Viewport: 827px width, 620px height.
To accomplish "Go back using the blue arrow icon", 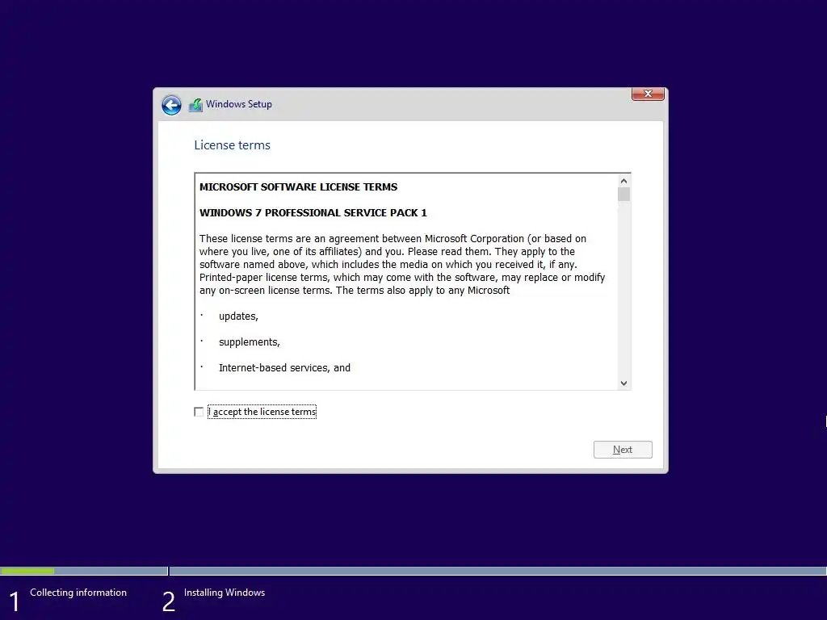I will tap(171, 105).
